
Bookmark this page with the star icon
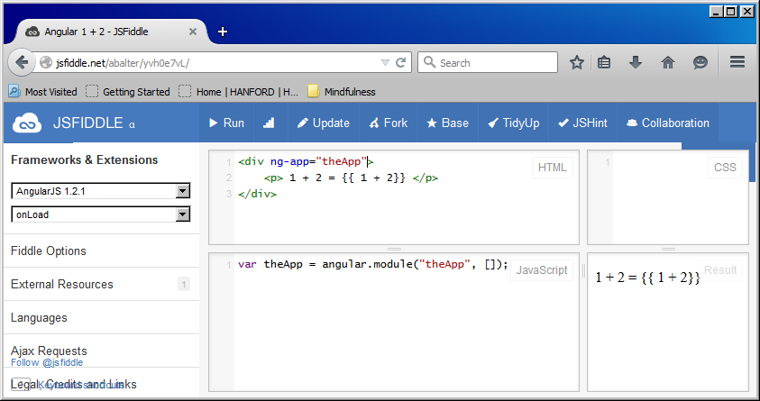point(577,62)
